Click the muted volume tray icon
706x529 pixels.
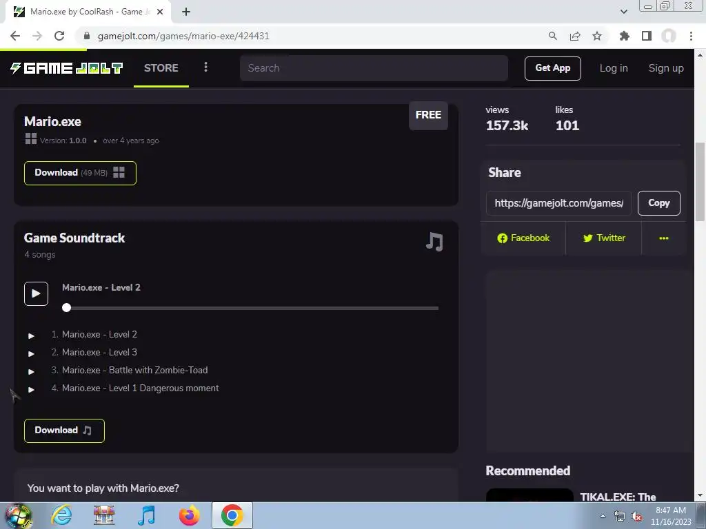coord(636,517)
